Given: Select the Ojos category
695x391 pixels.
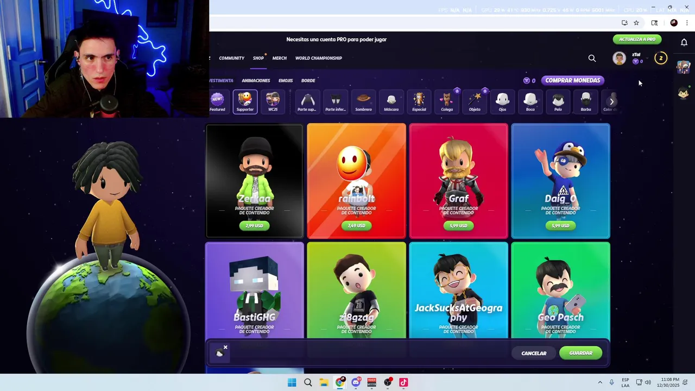Looking at the screenshot, I should (x=502, y=102).
